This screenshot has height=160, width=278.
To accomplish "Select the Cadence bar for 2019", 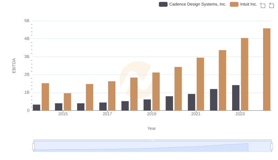I will pyautogui.click(x=147, y=105).
